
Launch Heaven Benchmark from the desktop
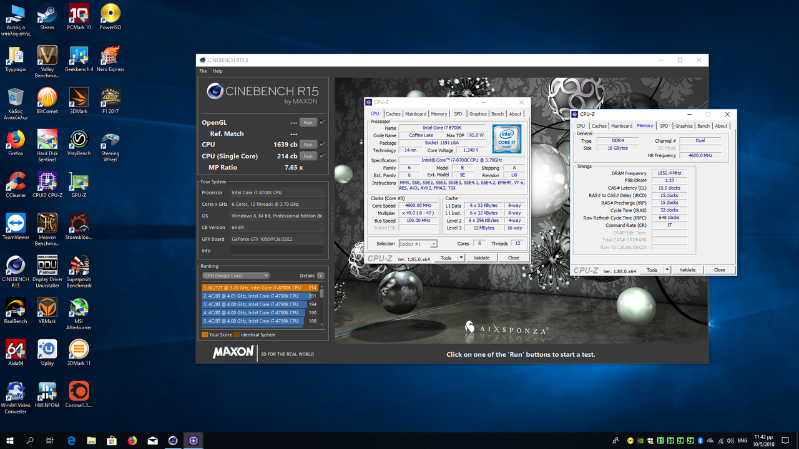47,229
